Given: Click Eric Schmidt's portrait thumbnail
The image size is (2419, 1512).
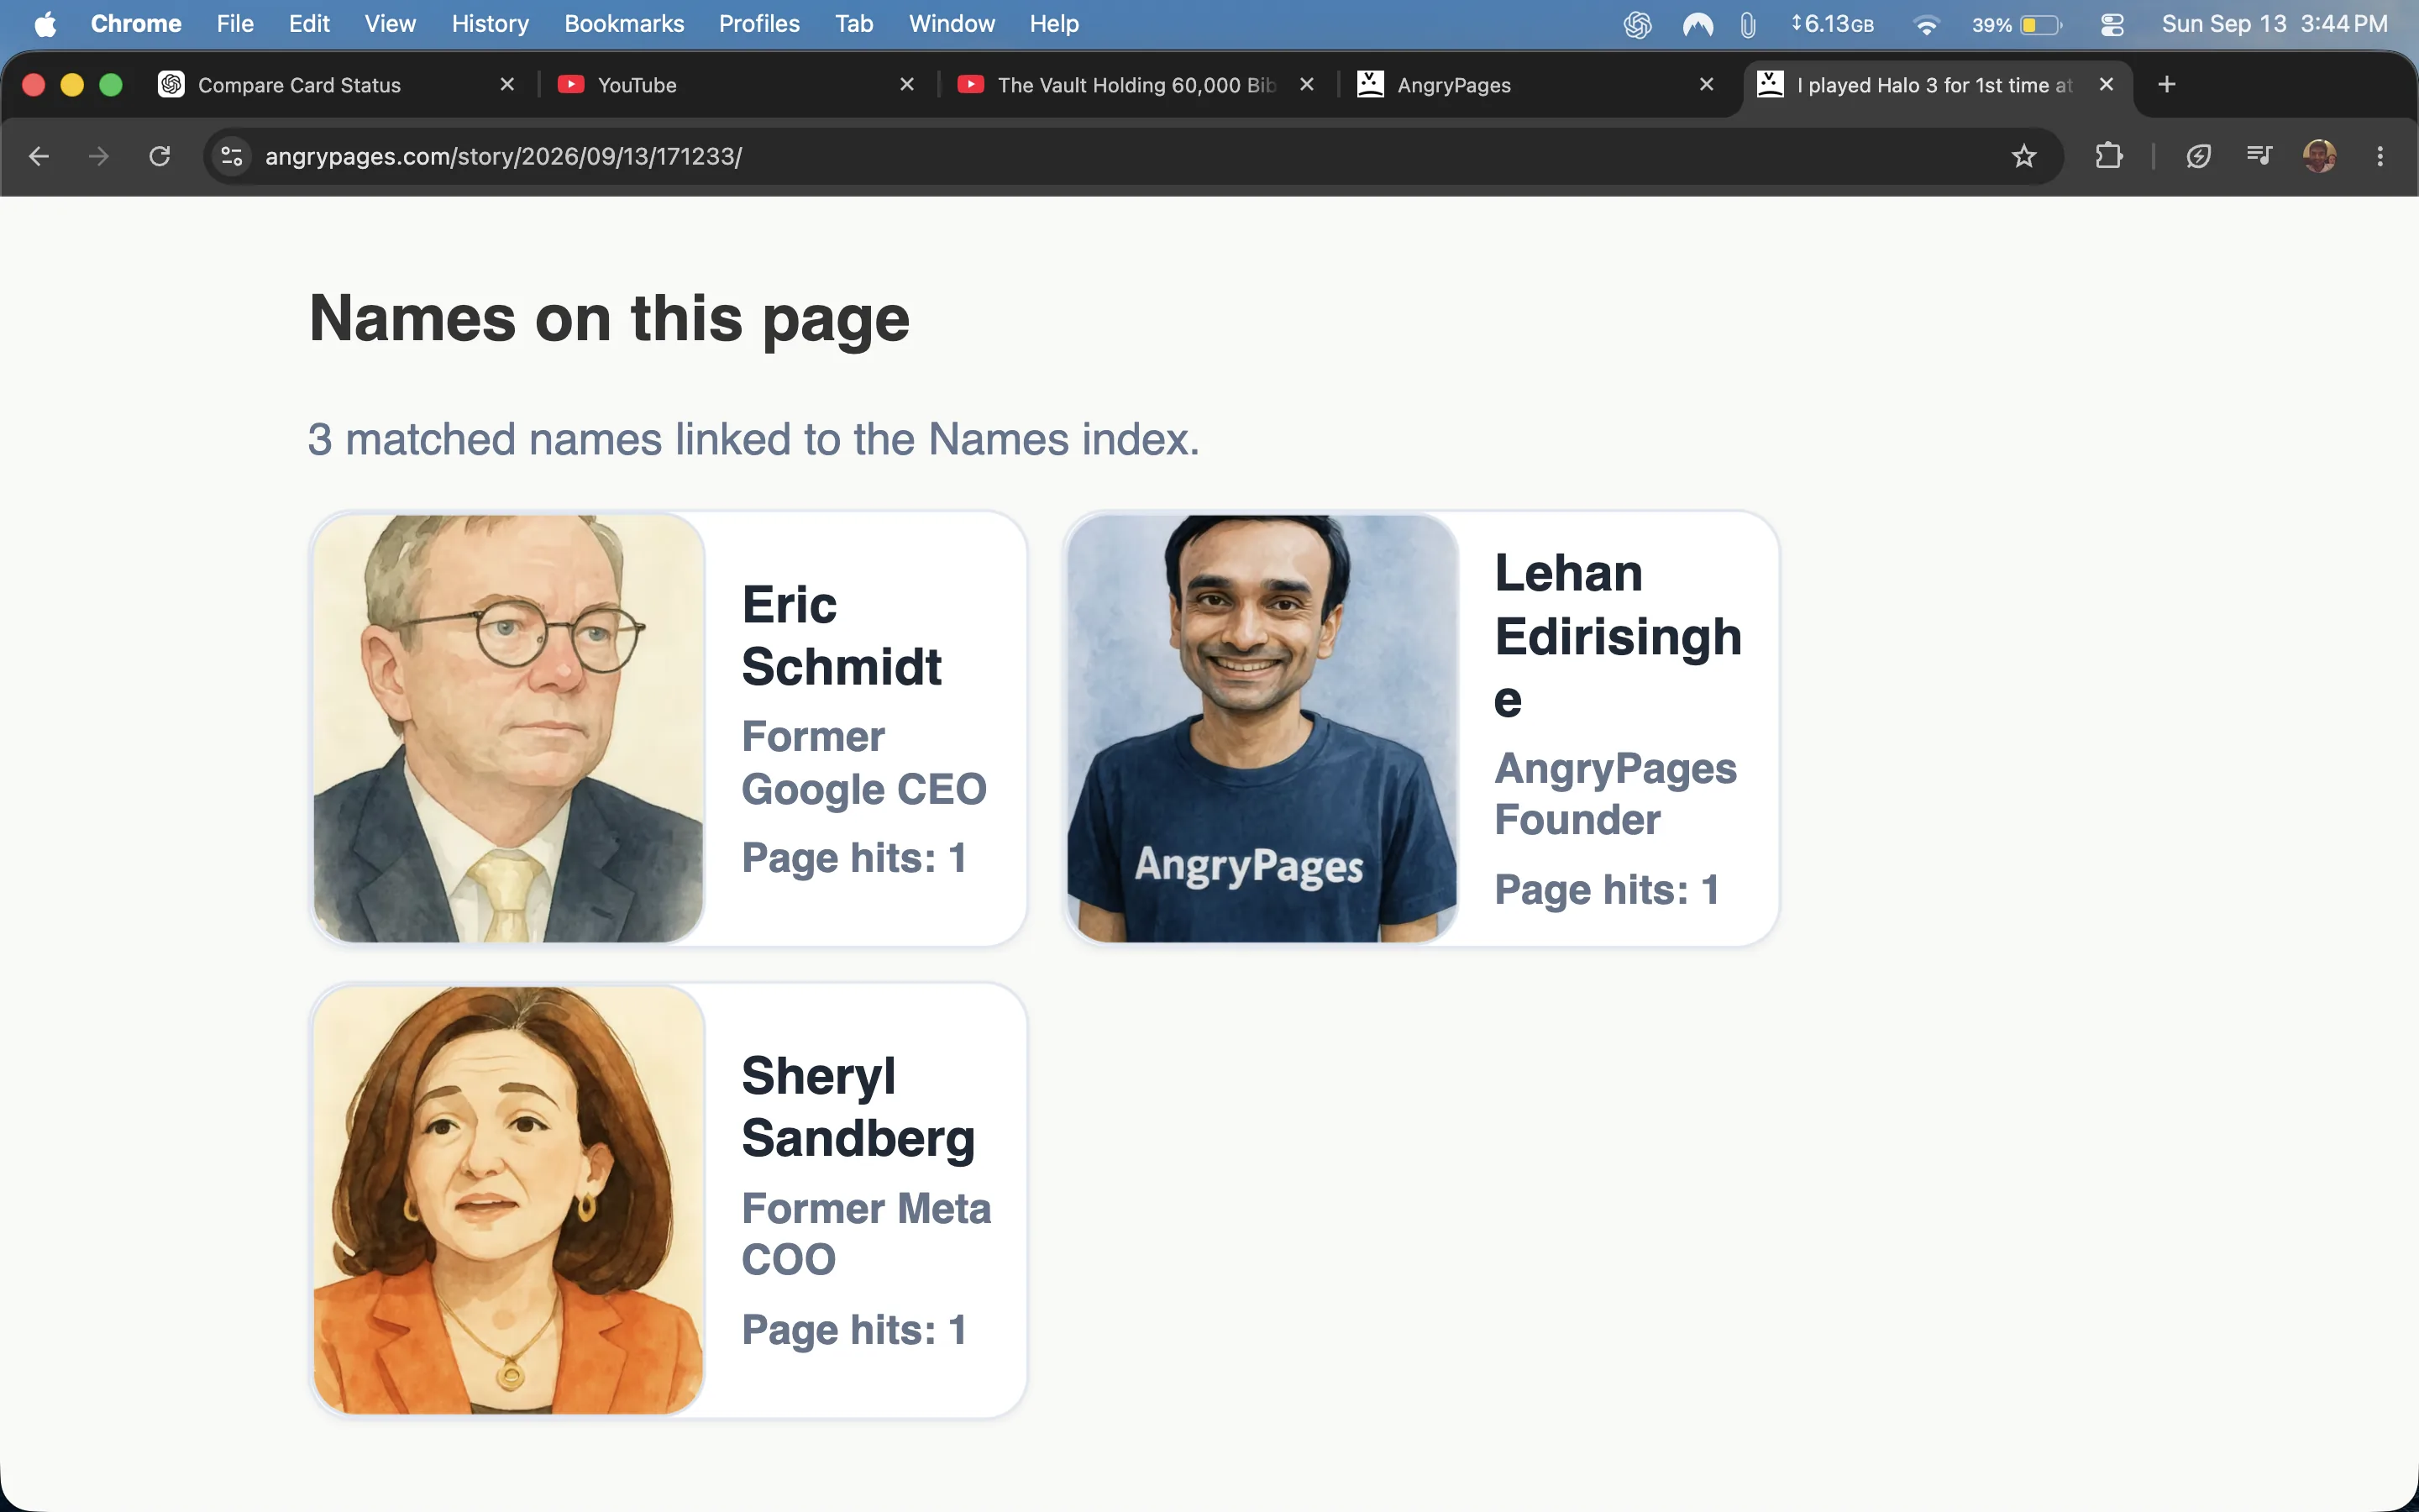Looking at the screenshot, I should point(509,729).
